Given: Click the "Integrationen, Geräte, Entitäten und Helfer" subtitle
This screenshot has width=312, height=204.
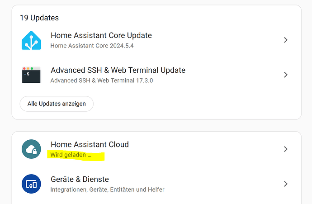Looking at the screenshot, I should click(107, 190).
